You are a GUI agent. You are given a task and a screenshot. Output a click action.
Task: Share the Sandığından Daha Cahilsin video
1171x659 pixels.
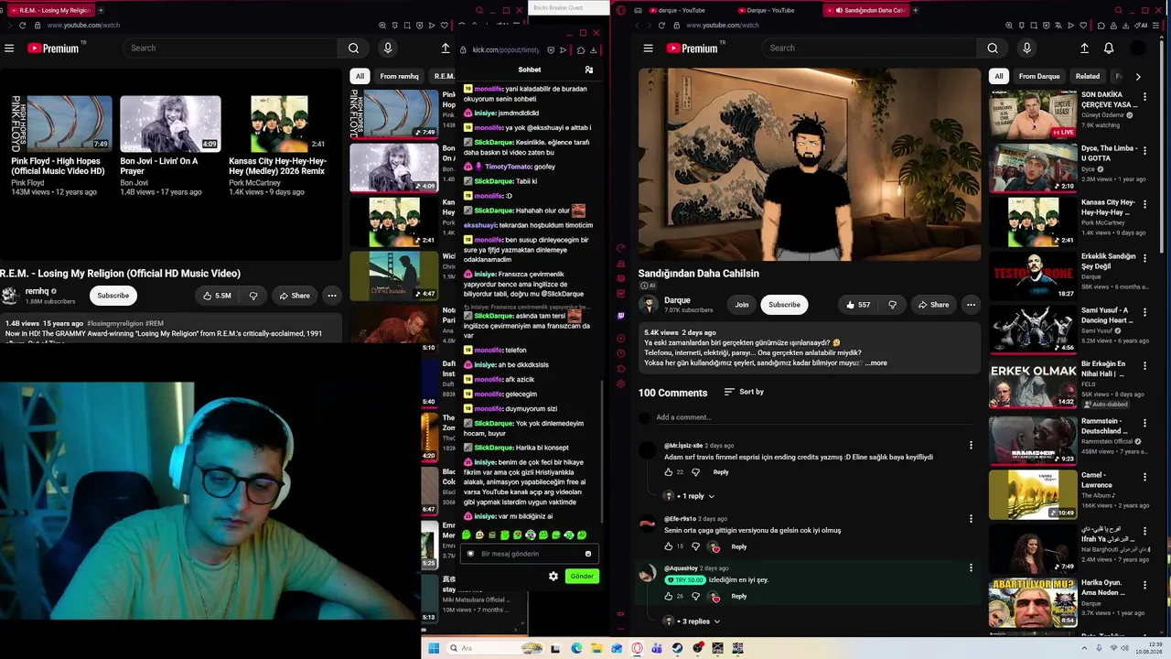pyautogui.click(x=933, y=305)
